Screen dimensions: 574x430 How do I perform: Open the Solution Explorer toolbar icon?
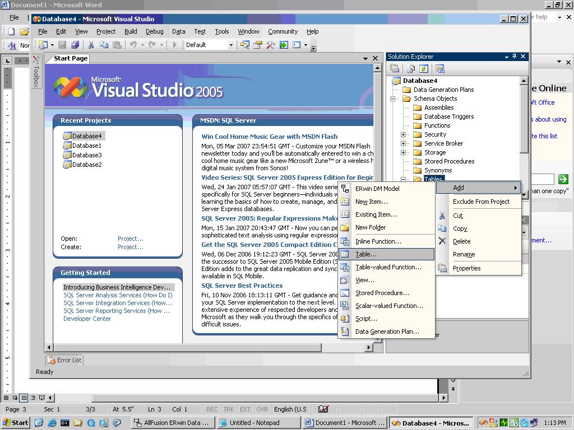coord(244,45)
